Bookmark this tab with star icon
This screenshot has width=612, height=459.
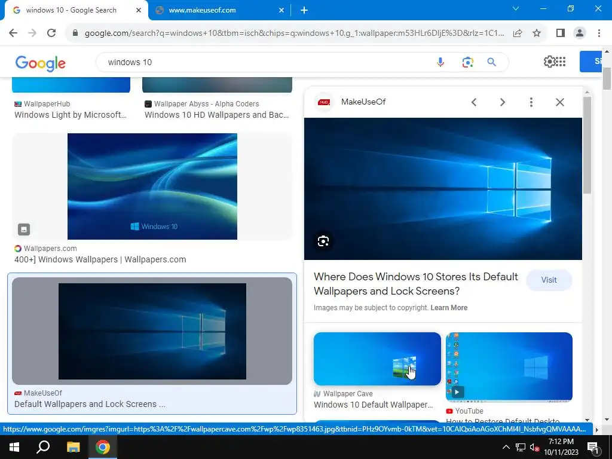click(537, 33)
